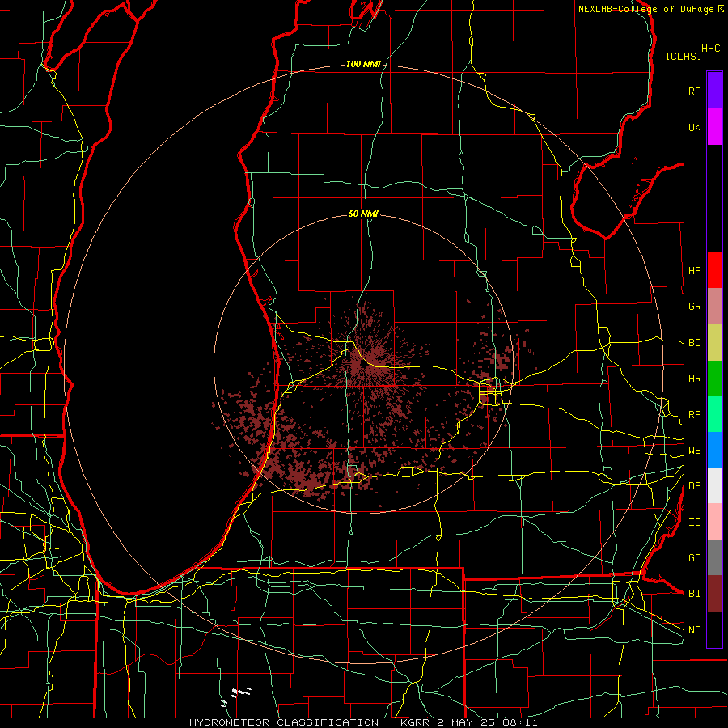The image size is (728, 728).
Task: Select the GR pink legend swatch
Action: (x=714, y=307)
